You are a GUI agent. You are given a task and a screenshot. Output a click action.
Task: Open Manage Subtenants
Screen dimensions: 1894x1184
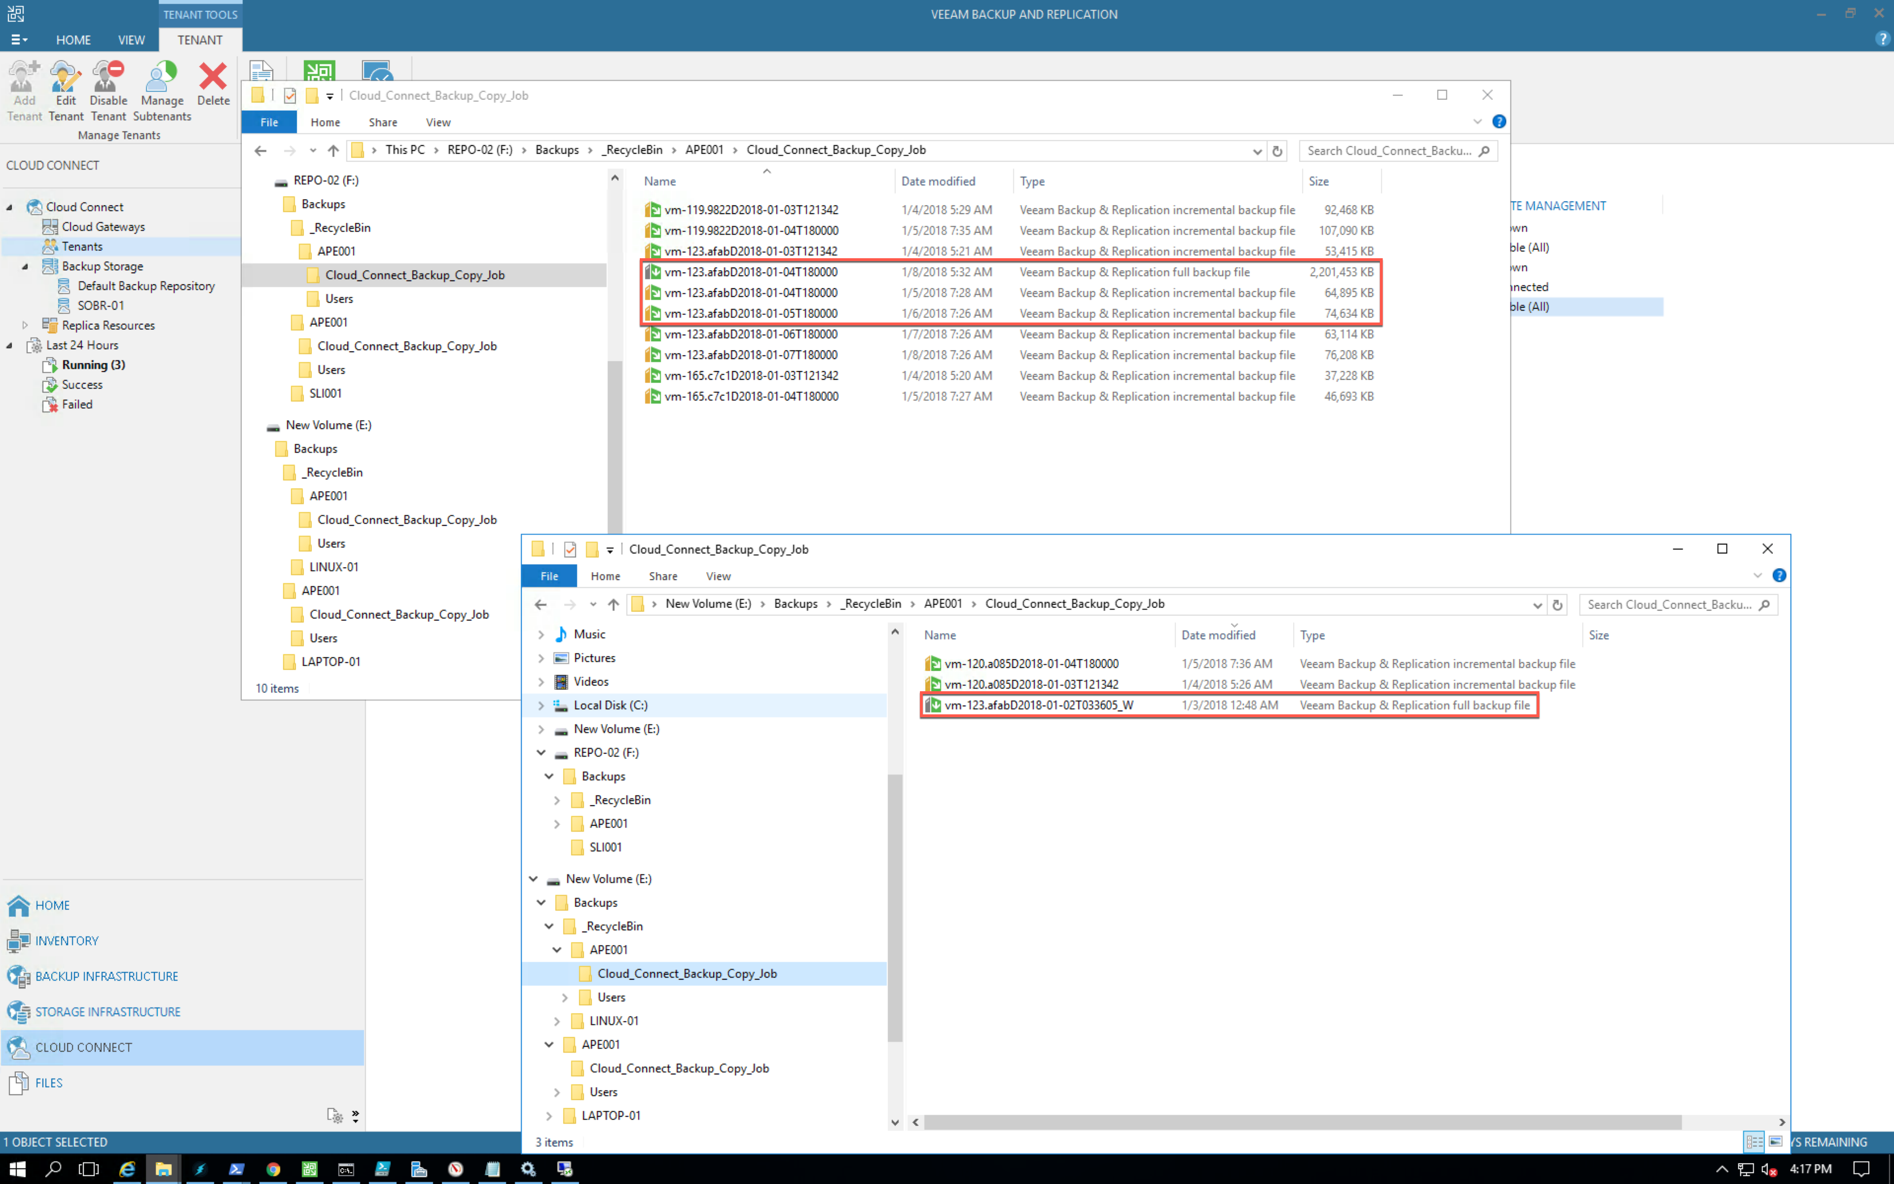point(162,91)
